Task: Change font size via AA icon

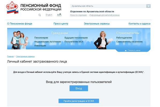Action: click(59, 14)
